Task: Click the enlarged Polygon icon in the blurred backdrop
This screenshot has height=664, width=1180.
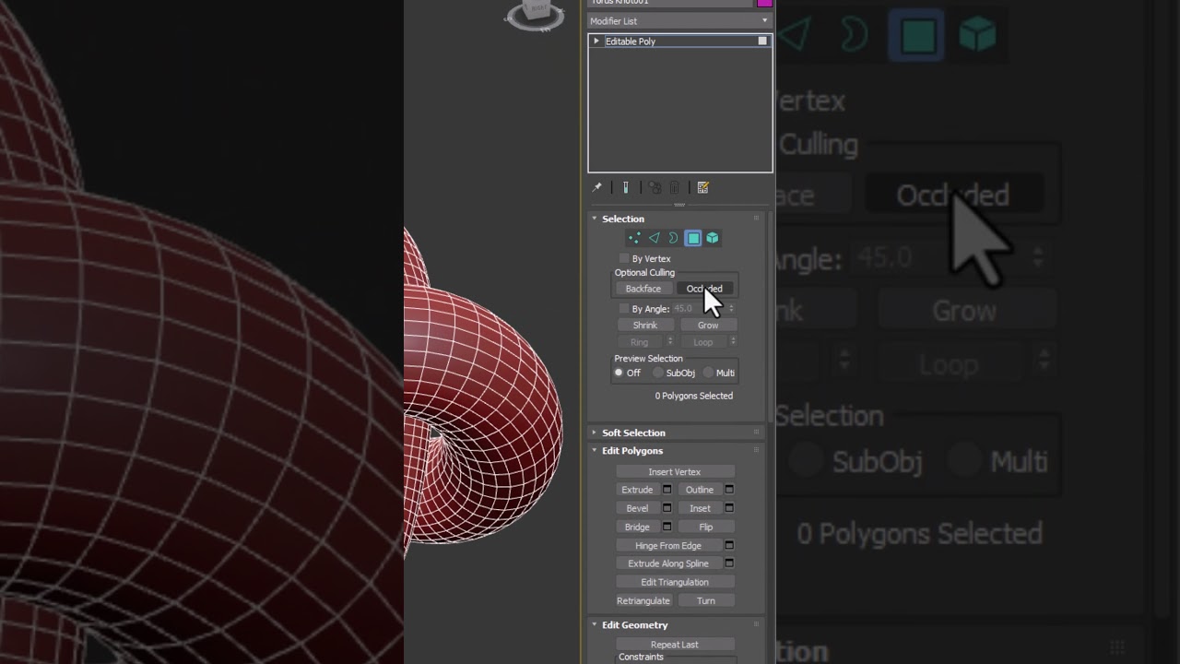Action: (917, 36)
